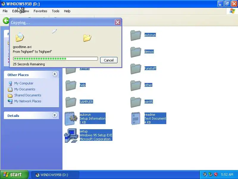Click the win95 folder name label

(x=148, y=102)
